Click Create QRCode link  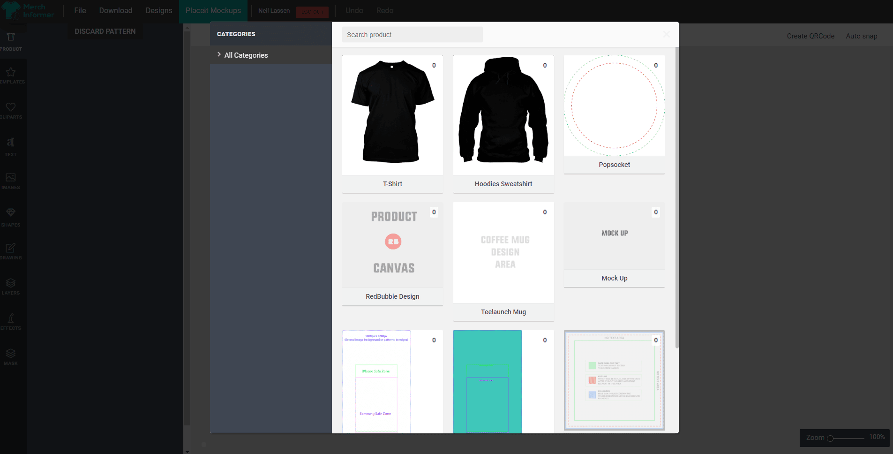[x=810, y=36]
